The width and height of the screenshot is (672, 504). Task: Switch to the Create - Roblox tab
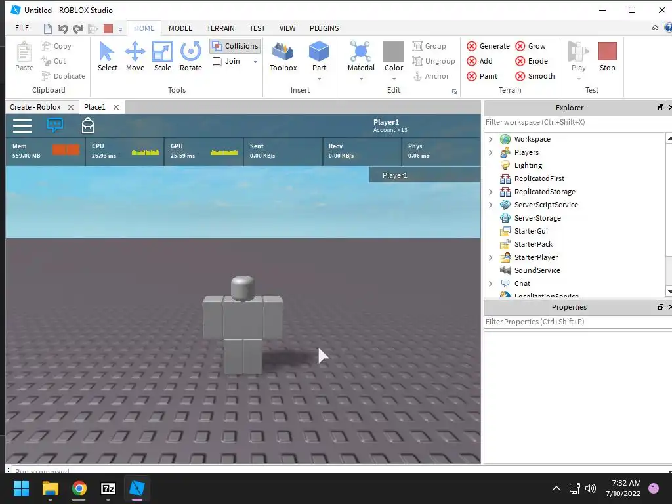tap(35, 107)
